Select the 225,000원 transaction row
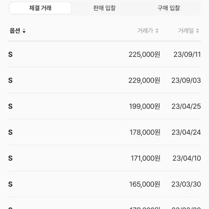The image size is (209, 209). tap(104, 54)
